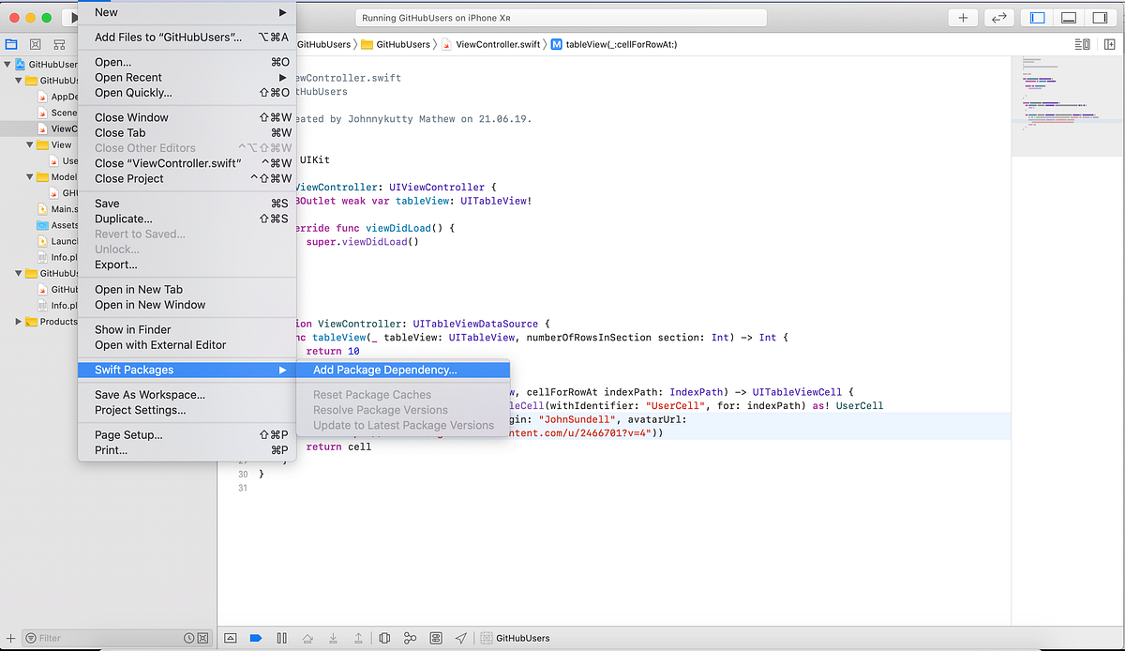Pause program execution with pause icon

click(x=281, y=638)
